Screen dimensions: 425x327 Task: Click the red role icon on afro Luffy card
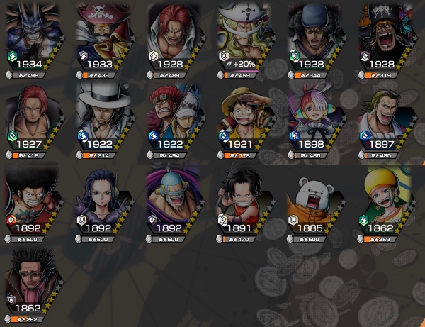(x=11, y=220)
